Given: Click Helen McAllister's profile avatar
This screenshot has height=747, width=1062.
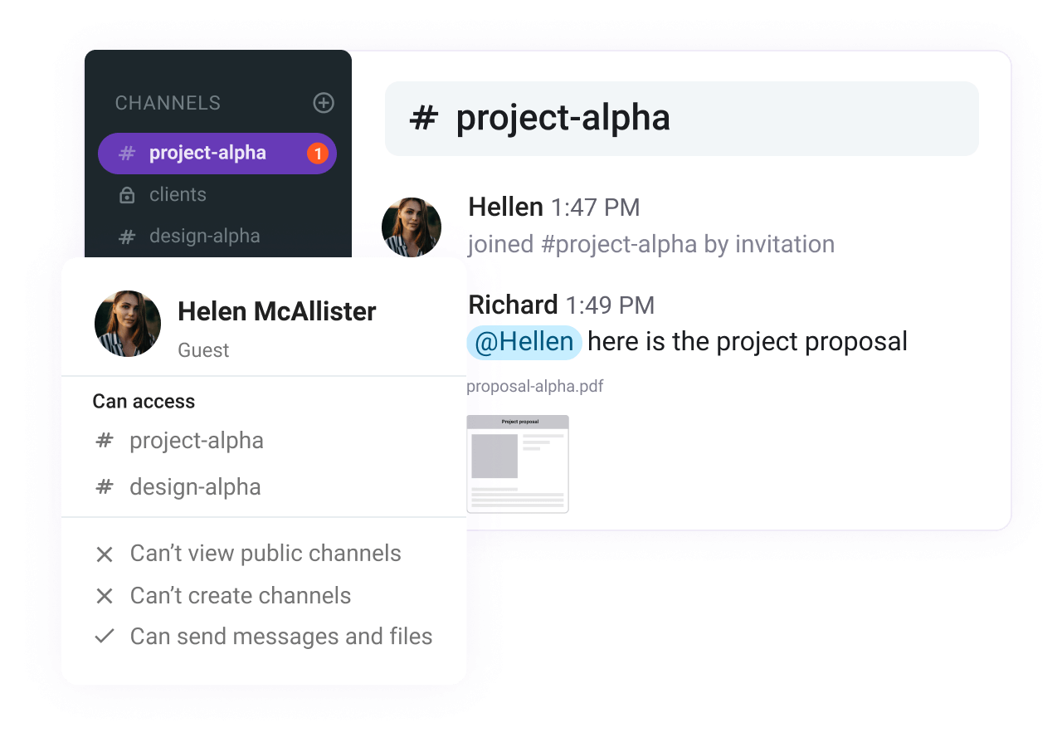Looking at the screenshot, I should click(x=128, y=324).
